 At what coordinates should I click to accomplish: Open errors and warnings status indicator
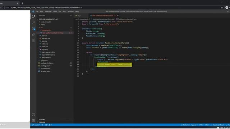point(49,125)
